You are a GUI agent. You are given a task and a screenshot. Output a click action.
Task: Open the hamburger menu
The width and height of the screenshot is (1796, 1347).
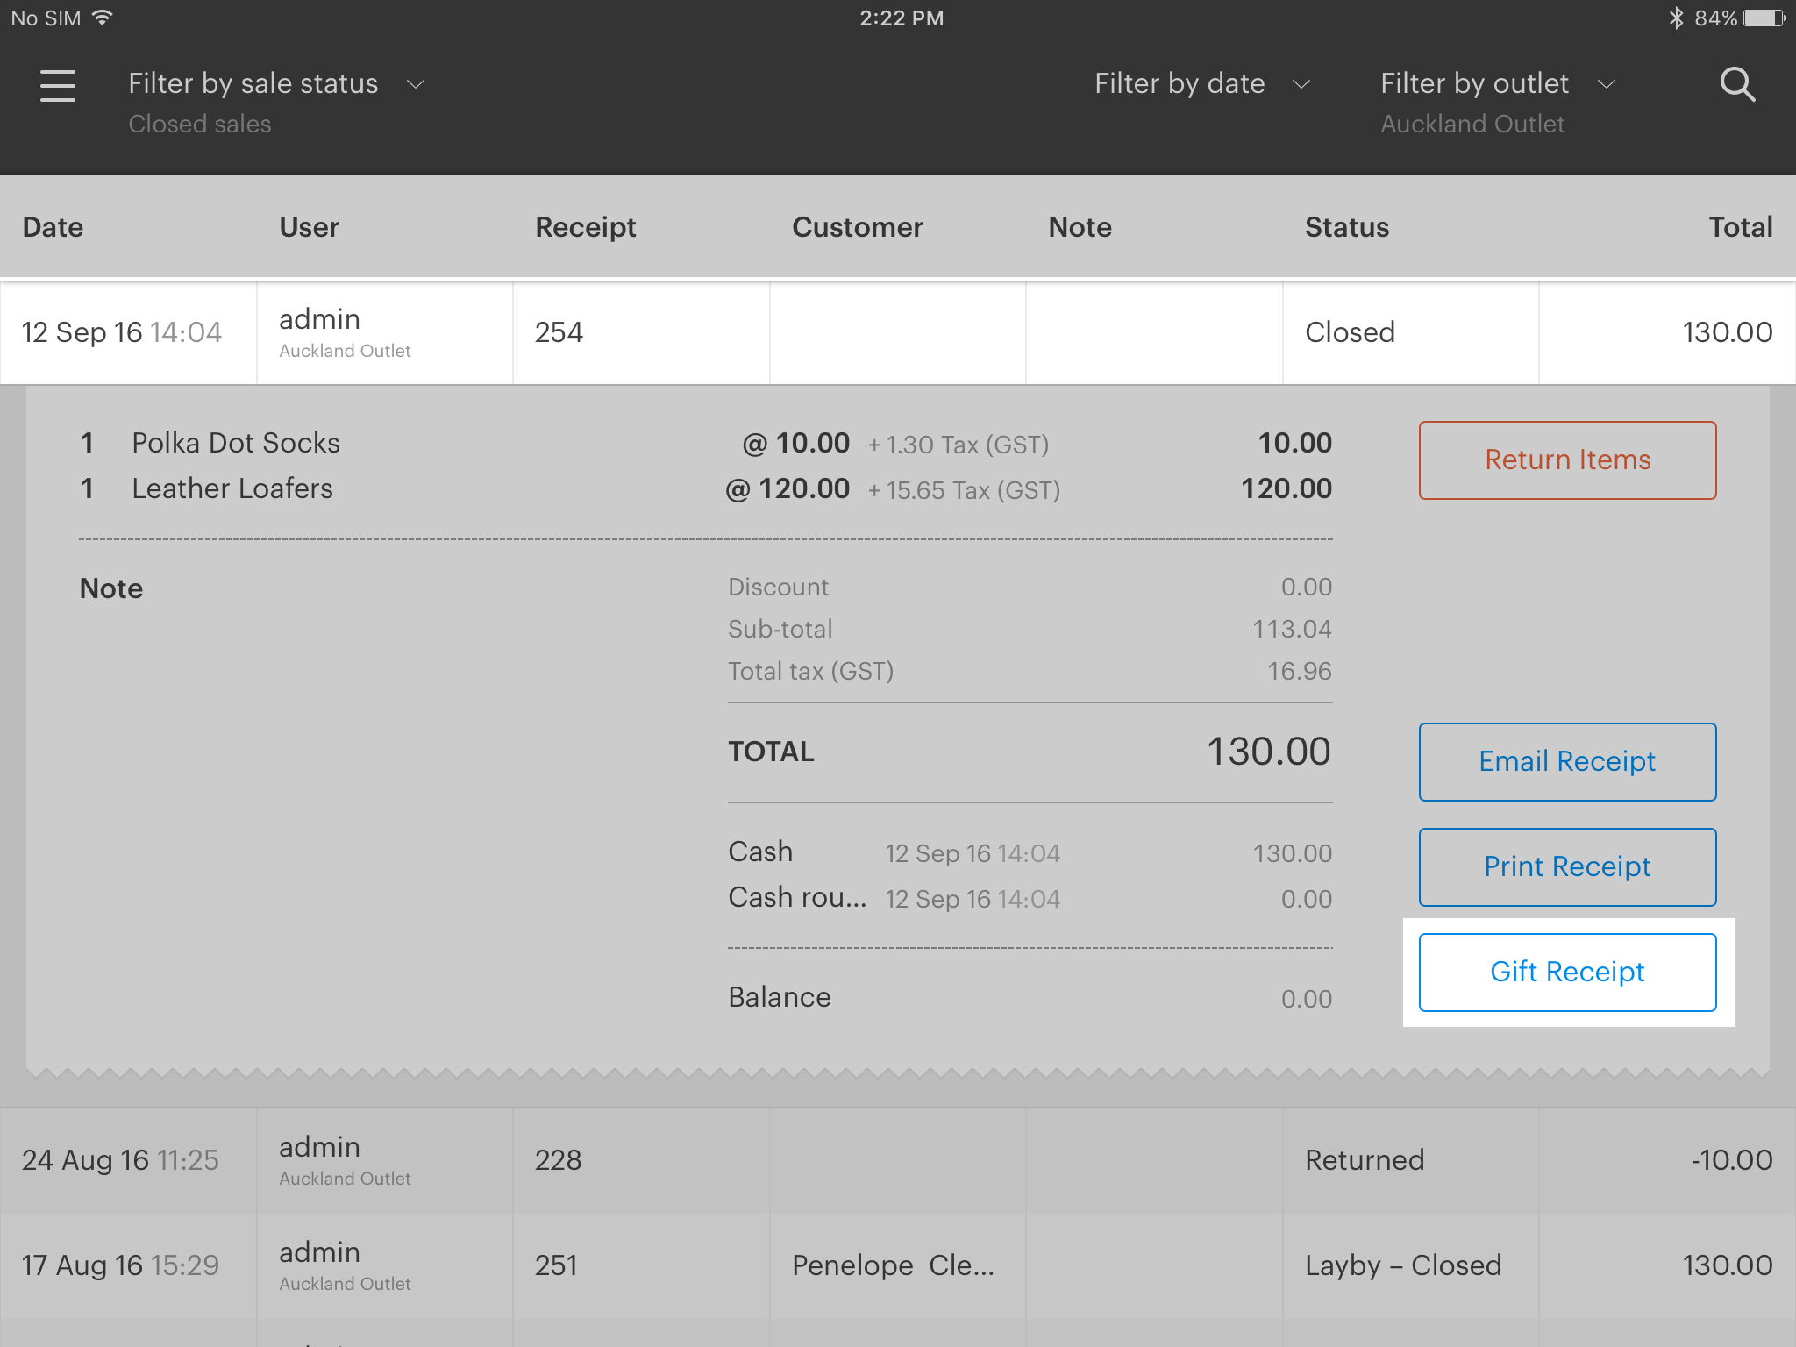click(x=58, y=85)
